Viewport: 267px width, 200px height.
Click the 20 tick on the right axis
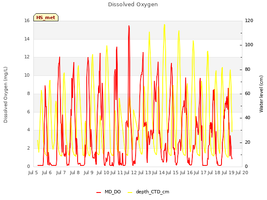coord(247,142)
